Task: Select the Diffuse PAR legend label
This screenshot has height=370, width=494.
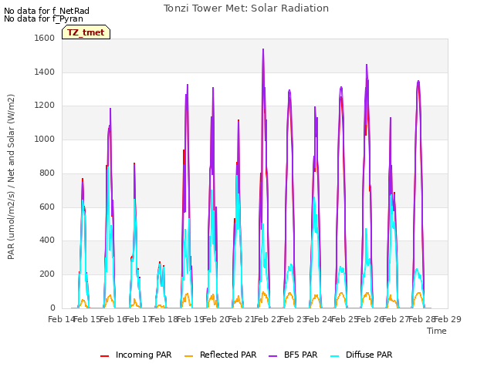Action: (x=369, y=355)
